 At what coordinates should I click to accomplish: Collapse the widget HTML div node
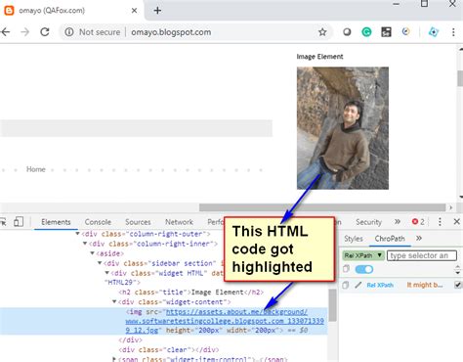pos(106,273)
